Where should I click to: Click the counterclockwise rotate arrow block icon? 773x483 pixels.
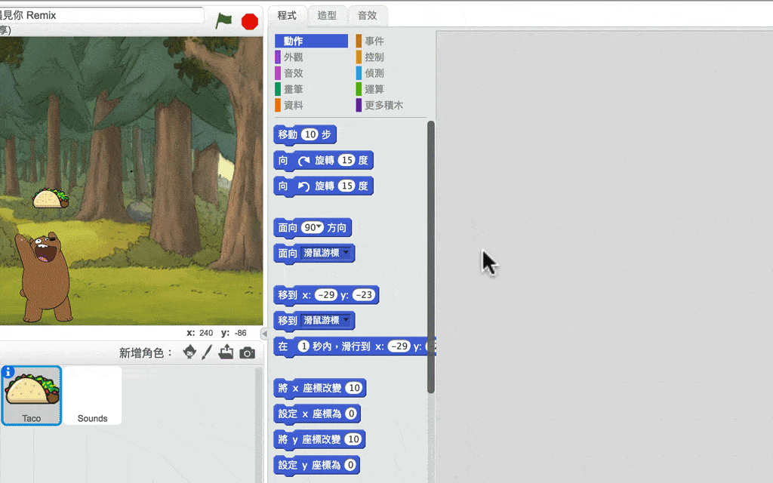click(x=303, y=186)
